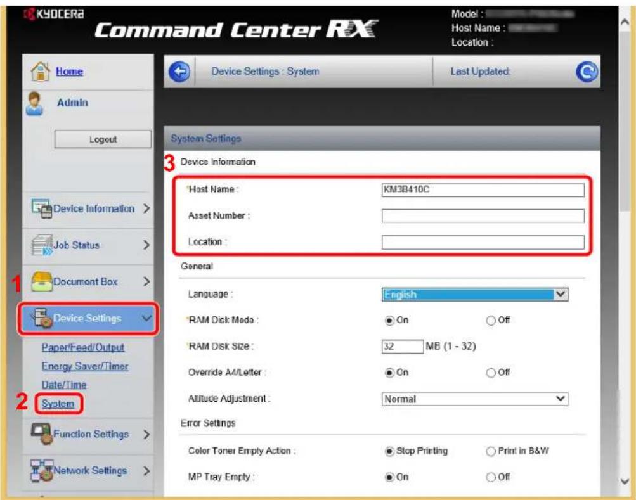Click the Admin user name text
The height and width of the screenshot is (500, 636).
pyautogui.click(x=73, y=103)
